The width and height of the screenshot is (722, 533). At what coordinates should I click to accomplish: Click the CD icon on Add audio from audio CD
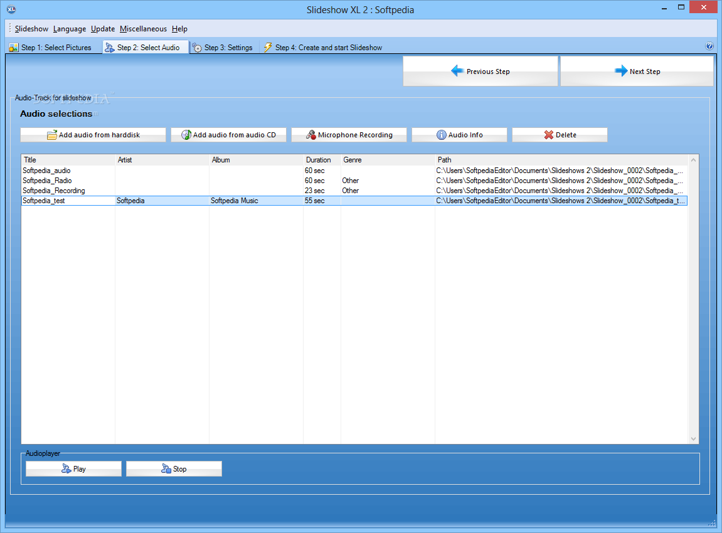186,135
